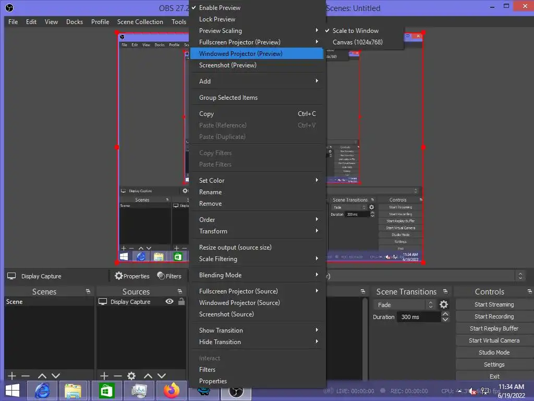
Task: Expand Set Color submenu
Action: coord(256,180)
